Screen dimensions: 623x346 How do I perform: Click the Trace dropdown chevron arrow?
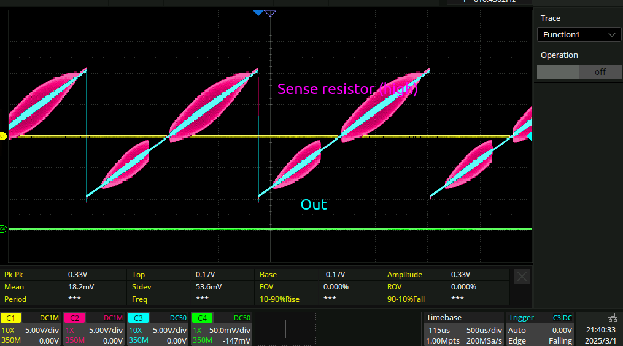click(611, 35)
